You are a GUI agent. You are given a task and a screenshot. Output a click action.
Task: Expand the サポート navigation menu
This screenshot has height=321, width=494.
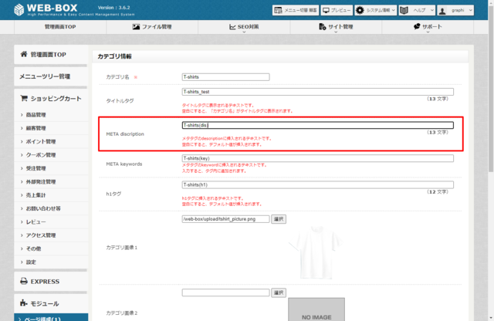pyautogui.click(x=428, y=27)
